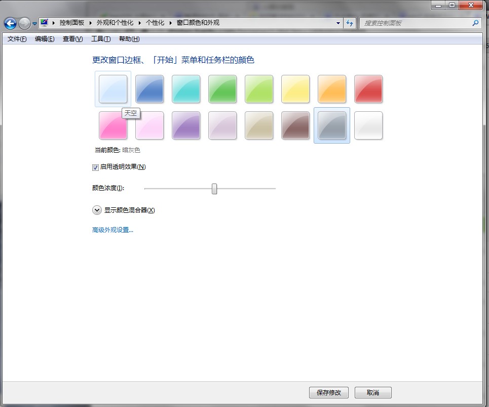Choose the teal color swatch
The width and height of the screenshot is (489, 407).
tap(186, 89)
